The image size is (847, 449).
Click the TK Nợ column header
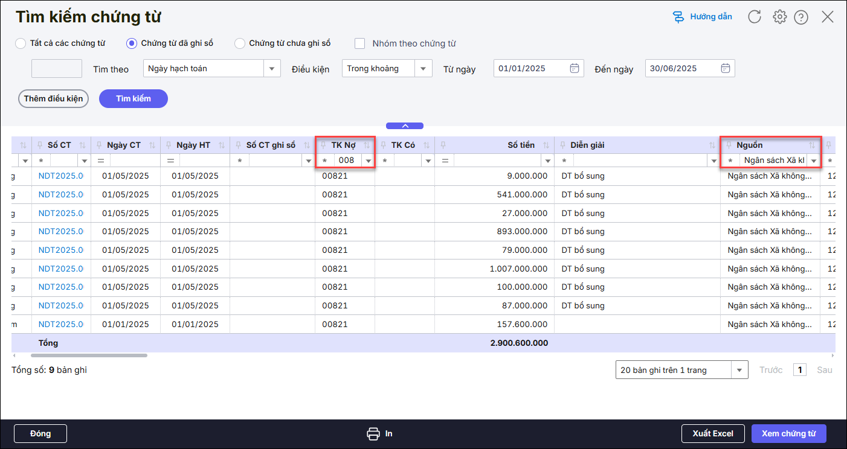point(343,145)
